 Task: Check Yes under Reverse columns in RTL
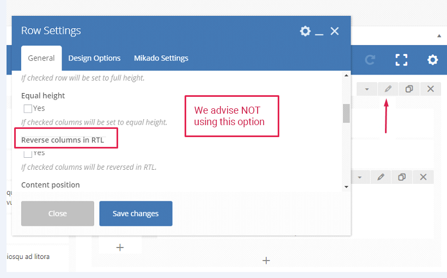(28, 153)
